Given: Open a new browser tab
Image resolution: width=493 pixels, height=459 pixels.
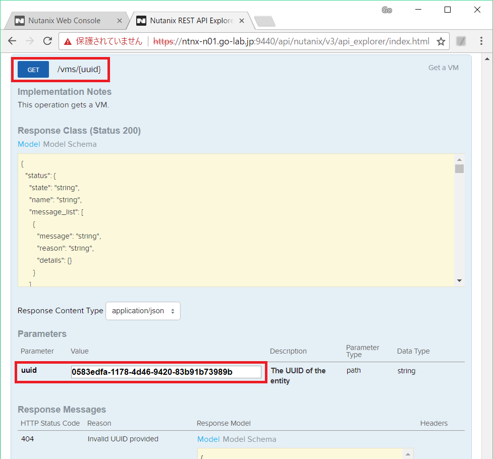Looking at the screenshot, I should point(264,21).
